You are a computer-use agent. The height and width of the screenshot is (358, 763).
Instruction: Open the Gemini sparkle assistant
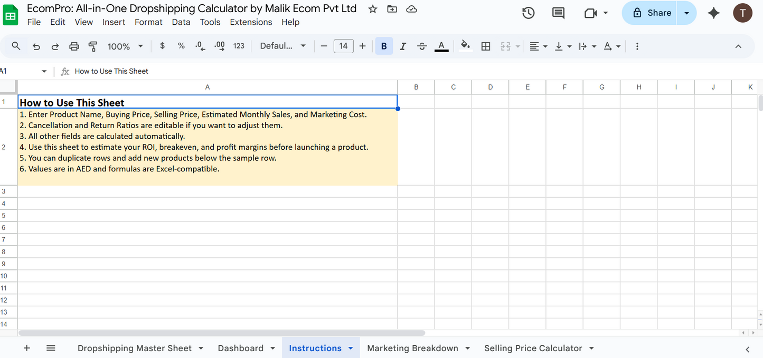(714, 13)
